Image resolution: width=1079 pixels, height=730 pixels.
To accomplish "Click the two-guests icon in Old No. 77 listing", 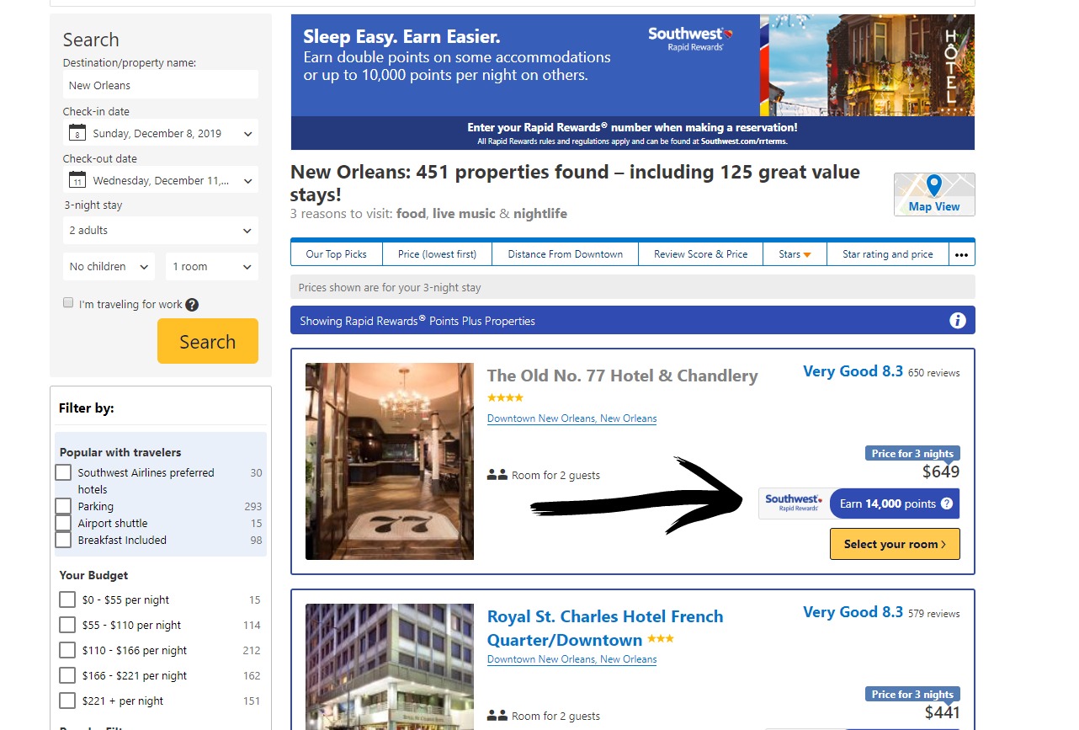I will [497, 475].
